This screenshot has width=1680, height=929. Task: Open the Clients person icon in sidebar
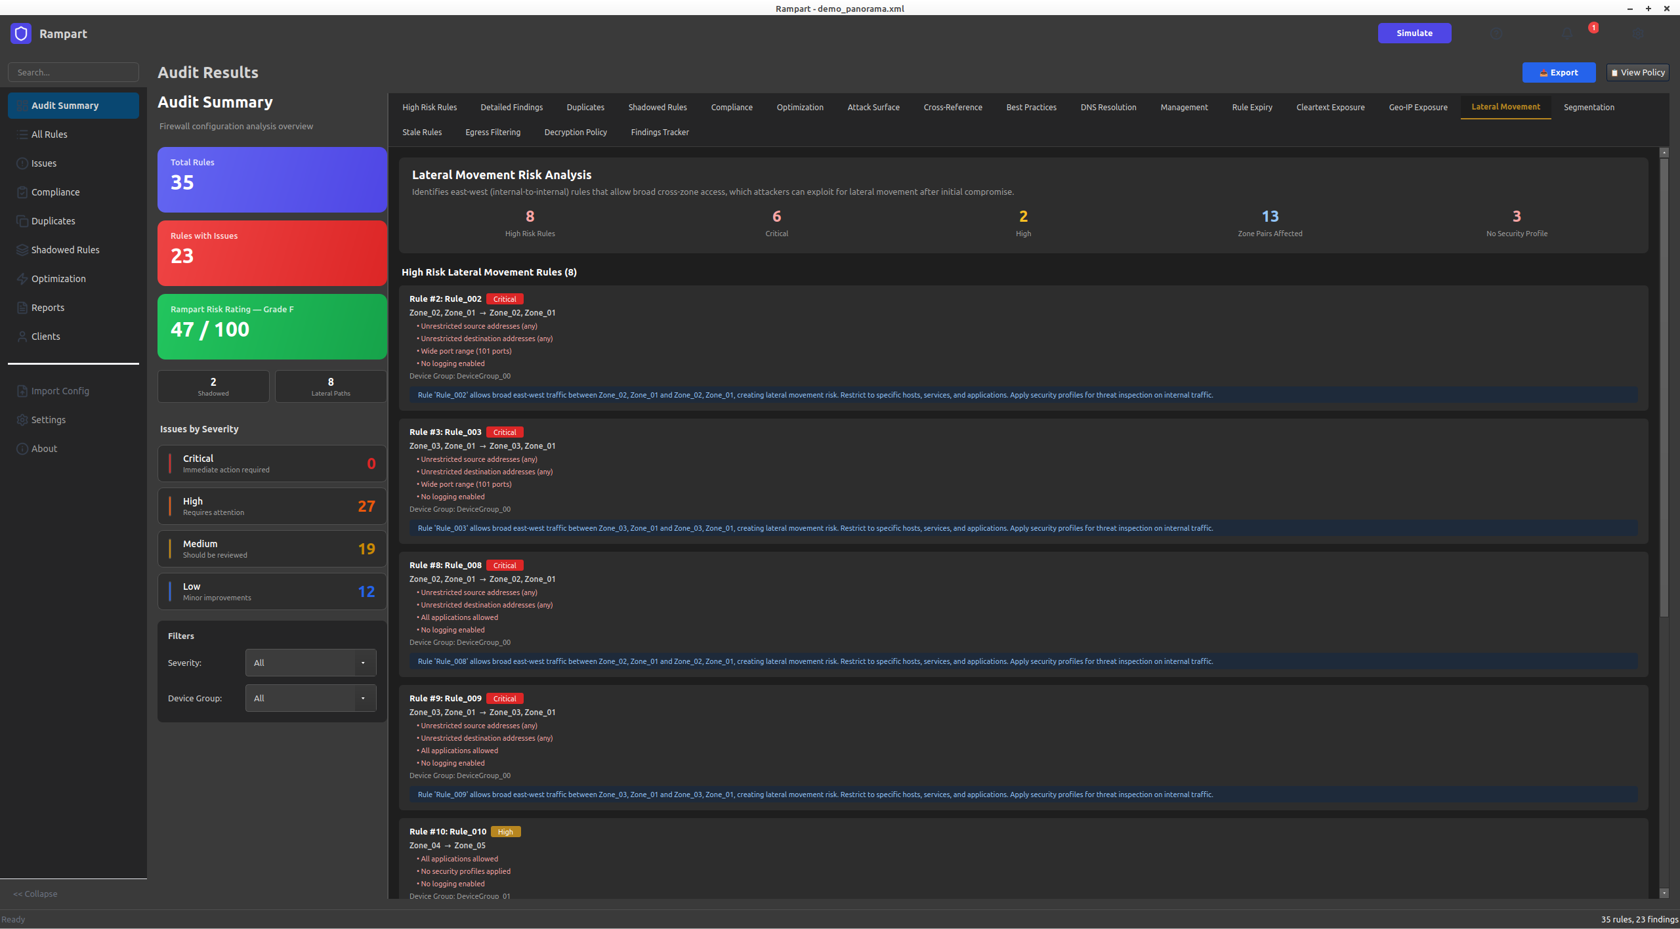click(x=22, y=337)
